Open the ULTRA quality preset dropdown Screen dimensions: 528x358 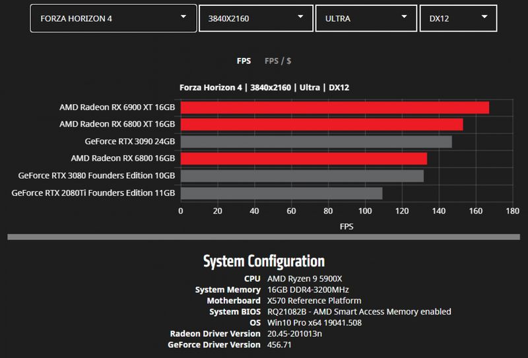tap(366, 18)
